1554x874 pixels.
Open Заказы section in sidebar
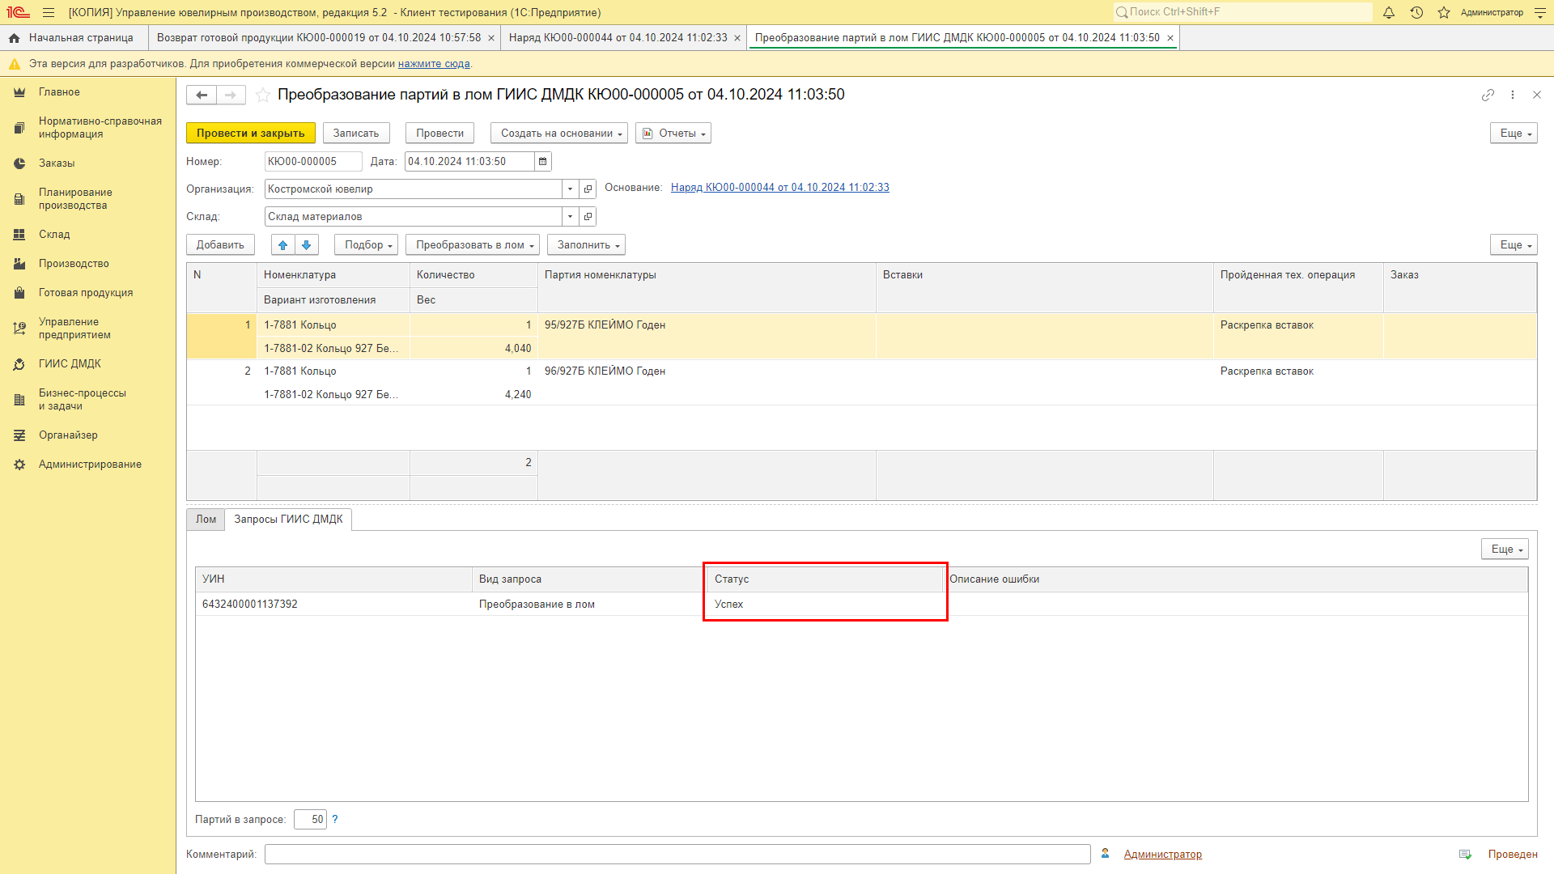tap(57, 163)
